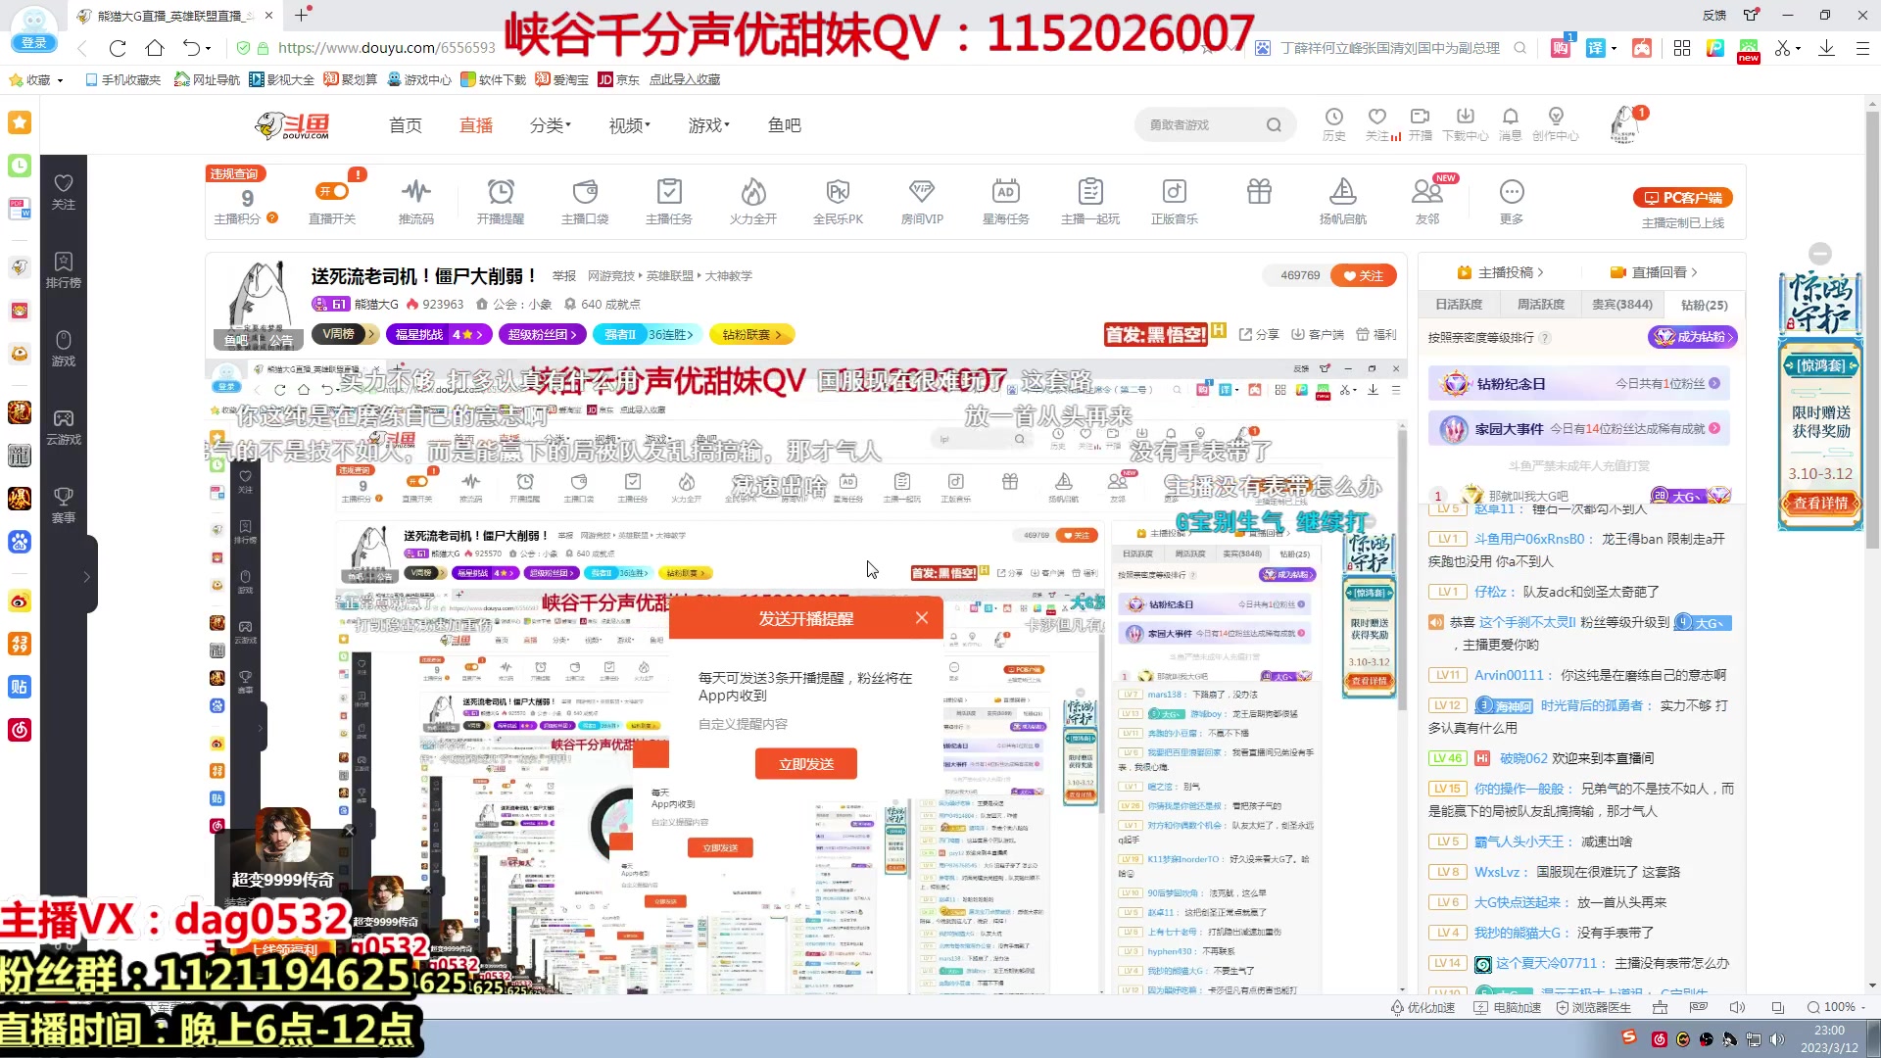This screenshot has height=1058, width=1881.
Task: Expand 主播投稿 section
Action: click(1500, 272)
